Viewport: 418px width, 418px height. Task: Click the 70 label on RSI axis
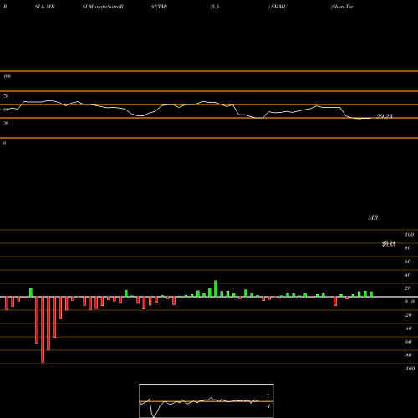(x=6, y=96)
